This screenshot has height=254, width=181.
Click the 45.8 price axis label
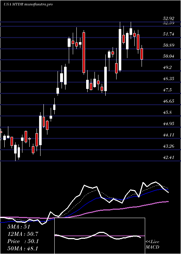click(x=167, y=112)
